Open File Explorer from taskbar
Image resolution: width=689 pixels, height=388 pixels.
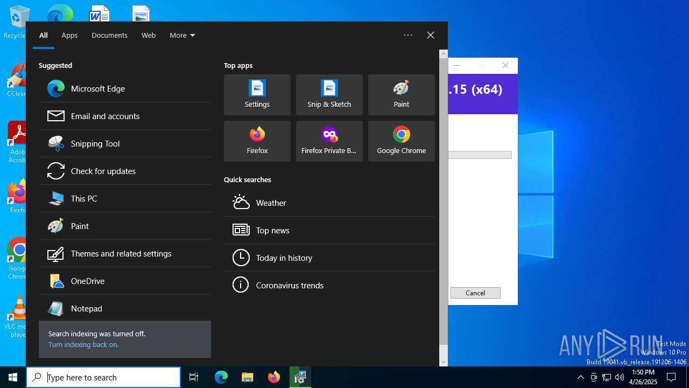click(247, 377)
